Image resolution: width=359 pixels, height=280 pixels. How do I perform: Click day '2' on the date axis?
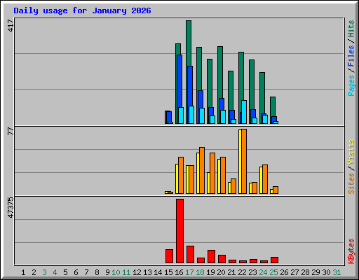(x=34, y=272)
